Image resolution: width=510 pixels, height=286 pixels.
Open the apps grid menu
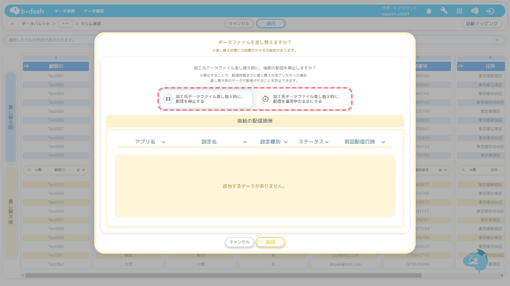pos(459,11)
